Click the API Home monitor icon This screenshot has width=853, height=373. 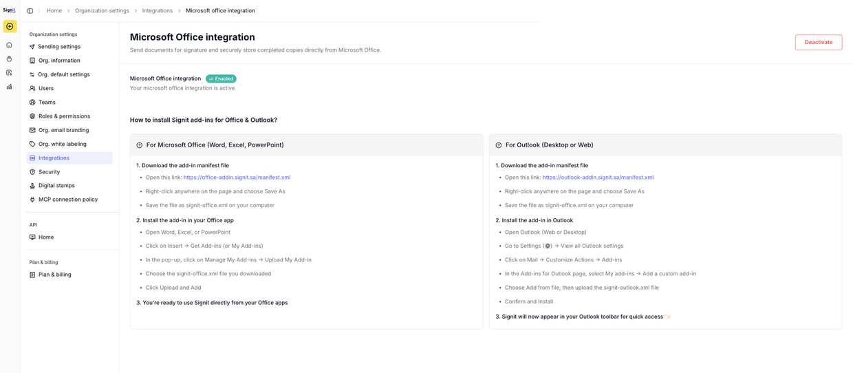coord(32,237)
